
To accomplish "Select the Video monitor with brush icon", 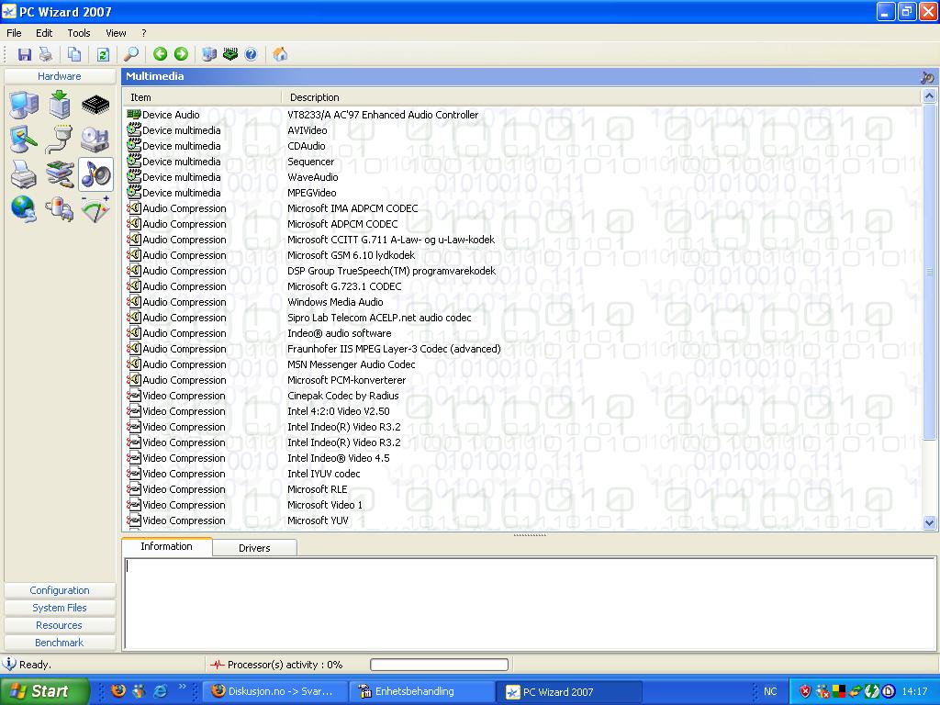I will 24,140.
